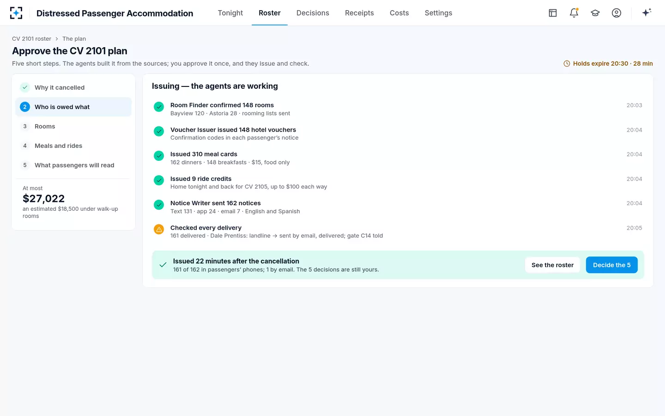This screenshot has height=416, width=665.
Task: Click the orange warning icon beside Checked every delivery
Action: coord(159,229)
